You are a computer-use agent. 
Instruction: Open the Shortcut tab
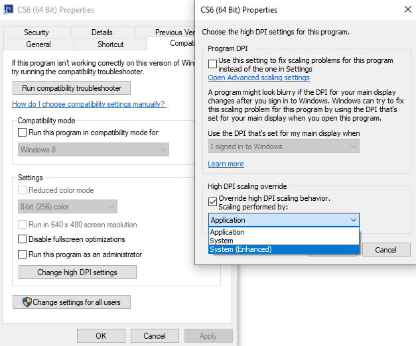(x=110, y=44)
